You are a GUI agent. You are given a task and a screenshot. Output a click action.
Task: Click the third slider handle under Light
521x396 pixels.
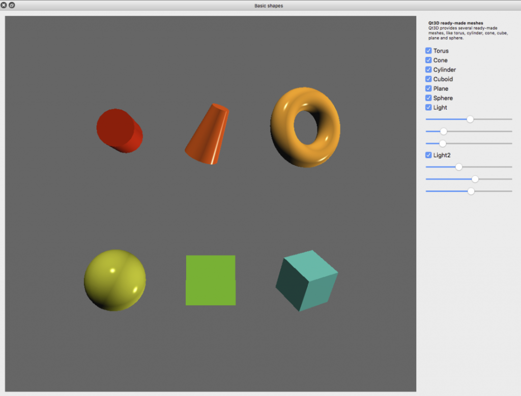coord(443,144)
